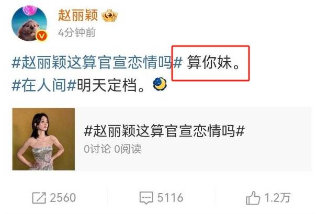Click the 明天定档 post text

[107, 85]
